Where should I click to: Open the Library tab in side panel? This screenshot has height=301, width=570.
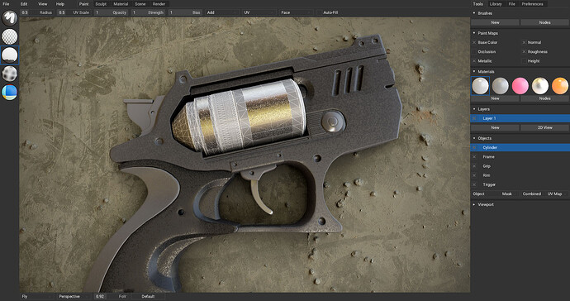496,4
